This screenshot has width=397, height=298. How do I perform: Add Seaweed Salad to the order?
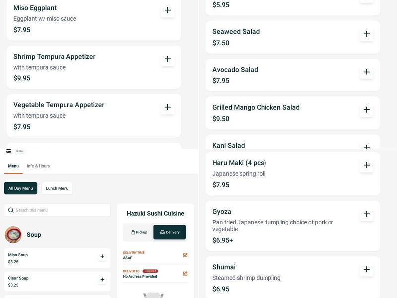[367, 34]
